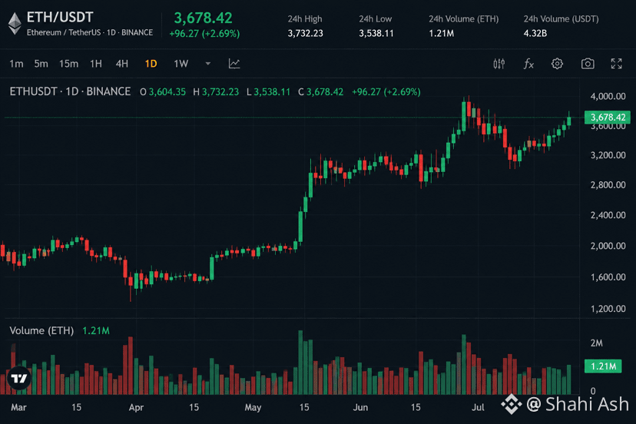636x424 pixels.
Task: Select the 1m timeframe
Action: 16,64
